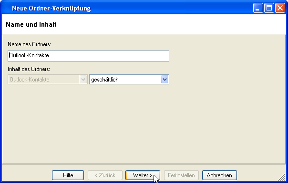Focus the Name des Ordners text field
The height and width of the screenshot is (183, 288).
[88, 56]
